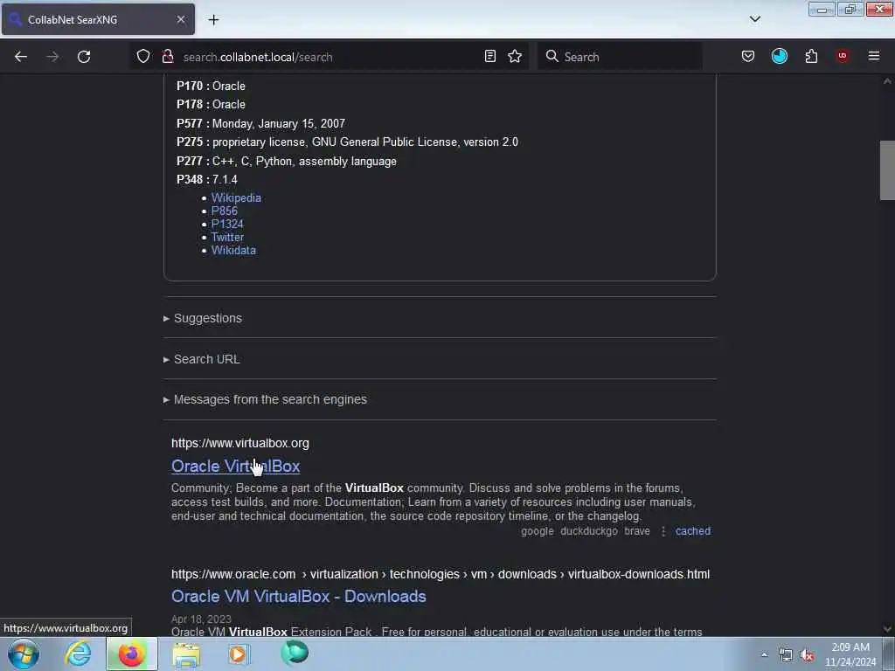Click the P275 proprietary license row

347,142
